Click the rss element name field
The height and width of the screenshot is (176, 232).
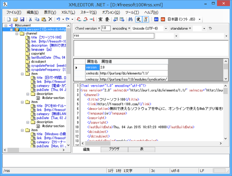[x=114, y=36]
